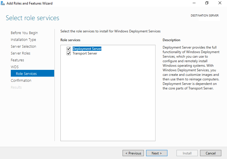This screenshot has height=159, width=227.
Task: Close the Add Roles and Features Wizard
Action: [220, 3]
